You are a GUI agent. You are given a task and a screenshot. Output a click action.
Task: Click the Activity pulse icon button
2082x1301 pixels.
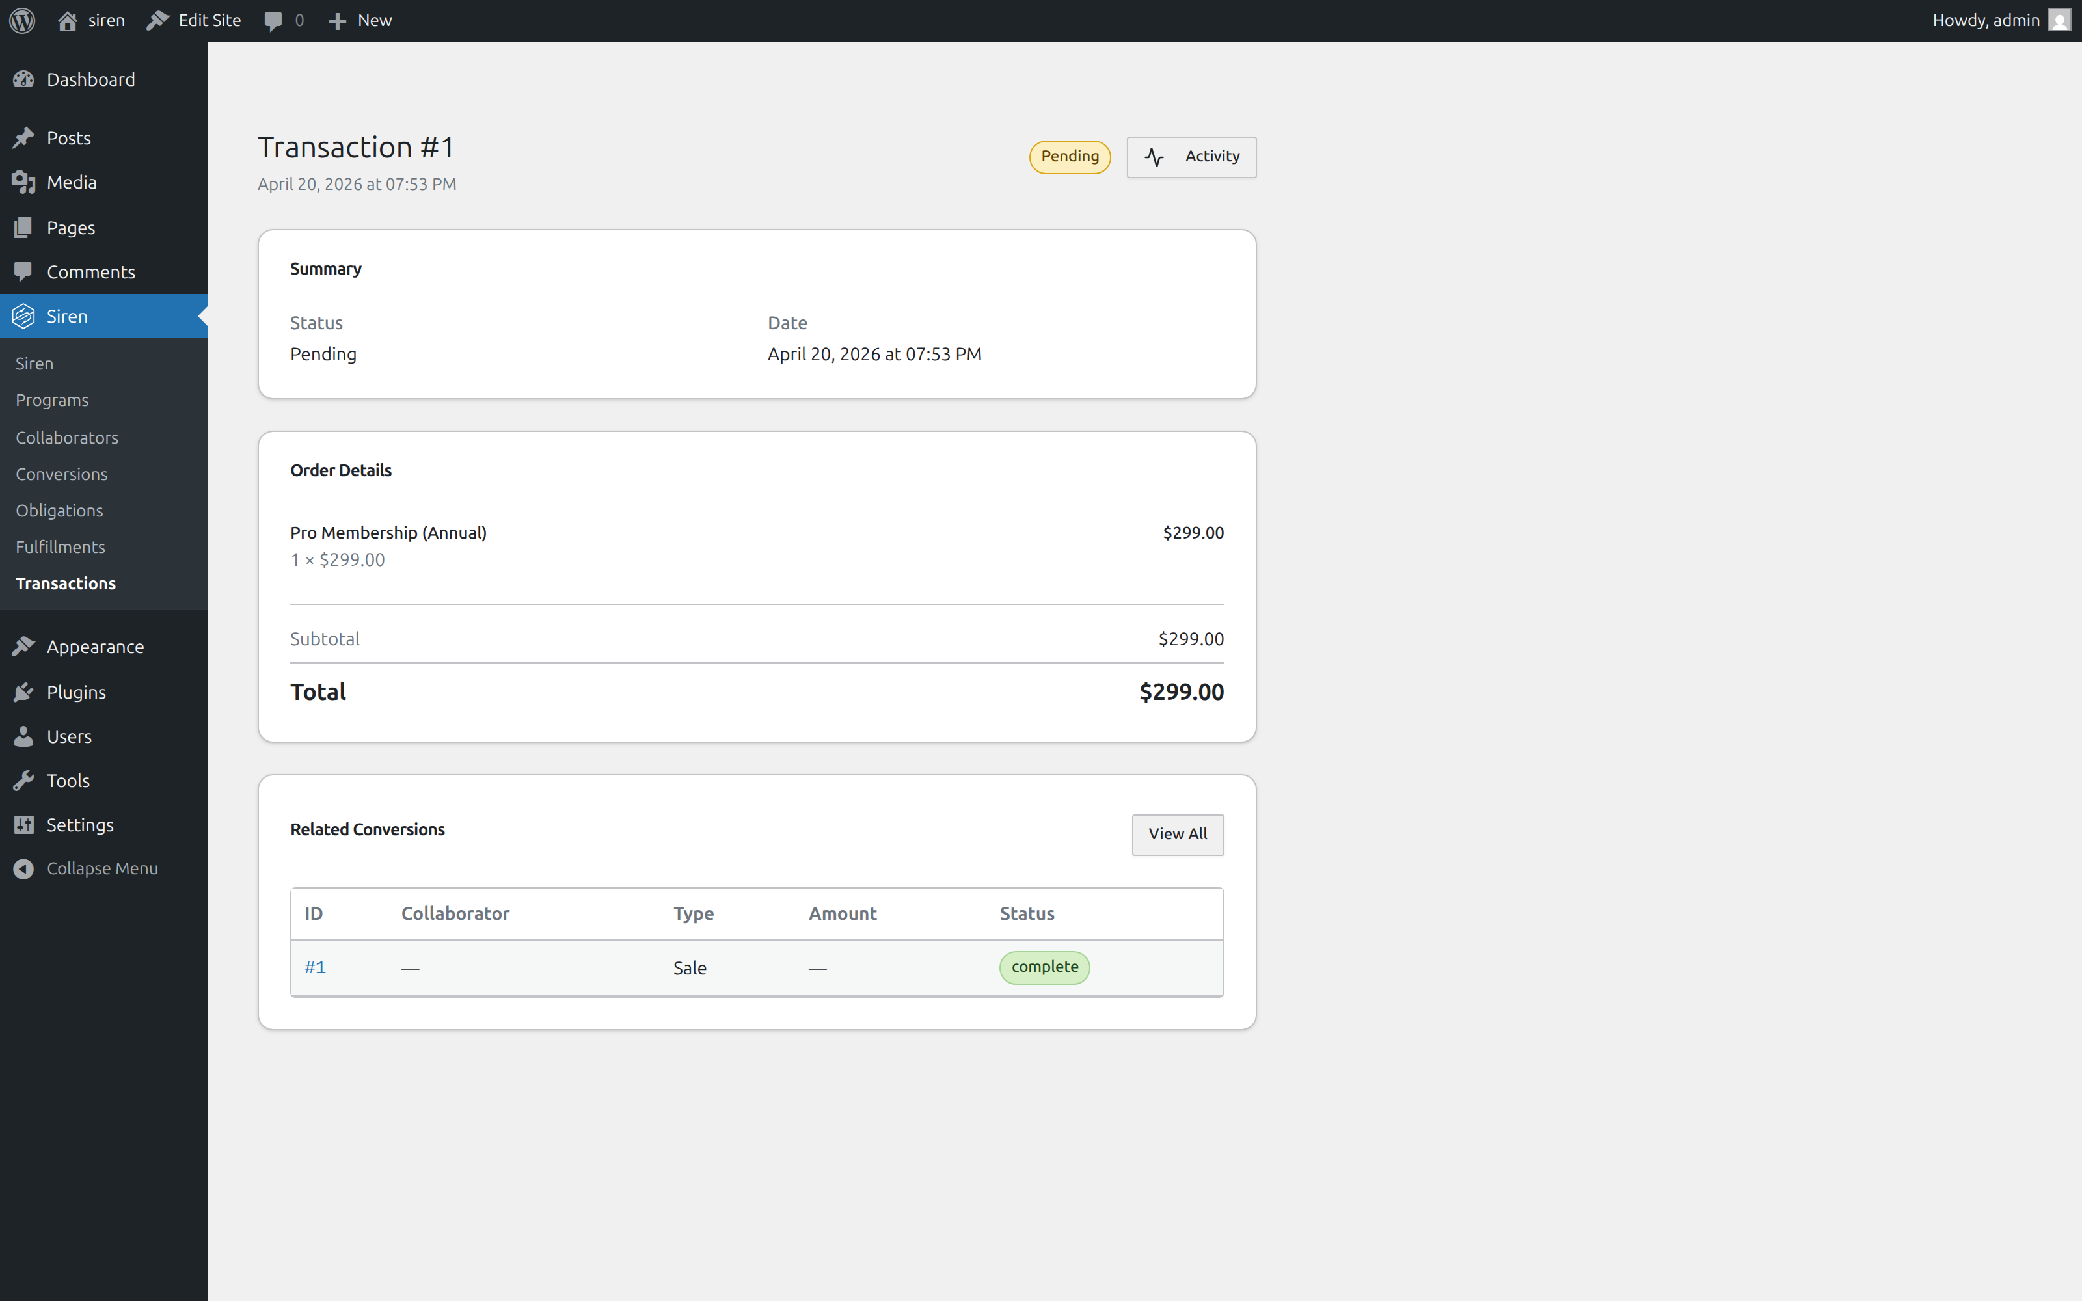pos(1156,157)
